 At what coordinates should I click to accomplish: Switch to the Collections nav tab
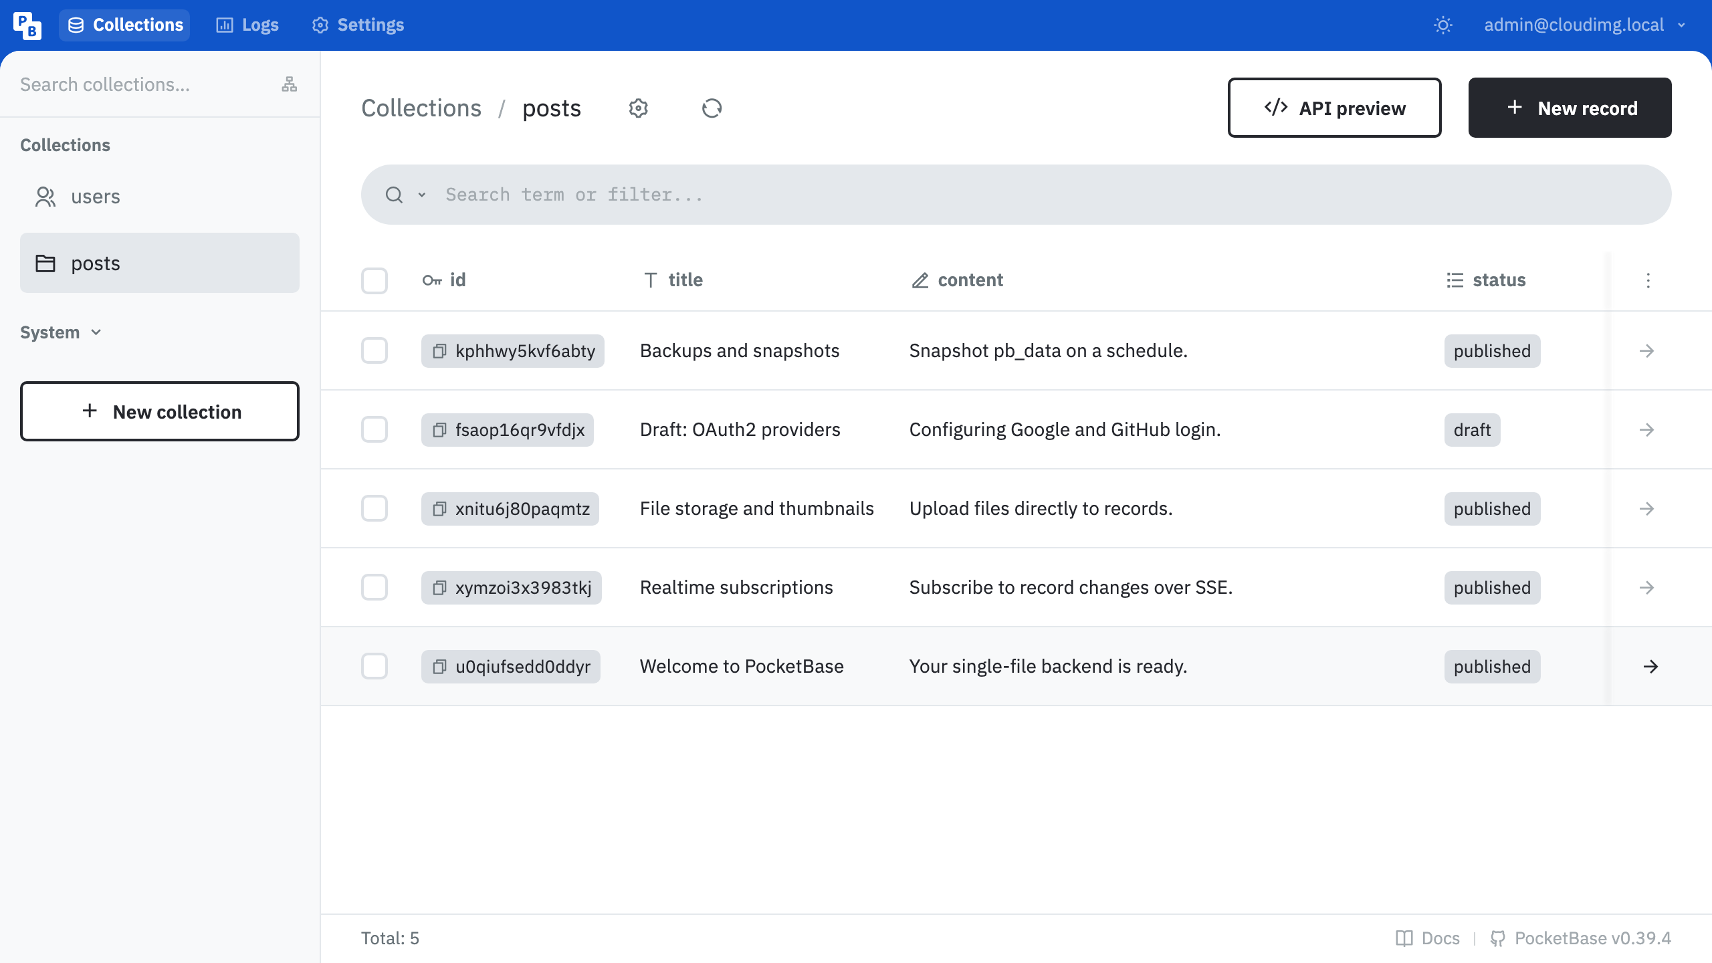point(124,25)
